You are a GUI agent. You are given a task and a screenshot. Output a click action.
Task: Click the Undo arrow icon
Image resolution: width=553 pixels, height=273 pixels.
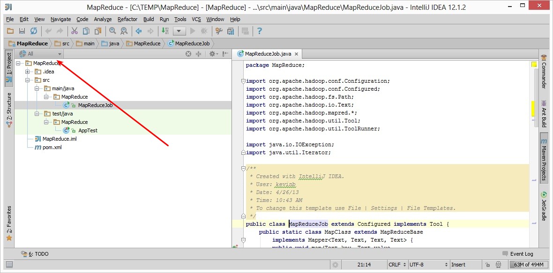point(48,31)
